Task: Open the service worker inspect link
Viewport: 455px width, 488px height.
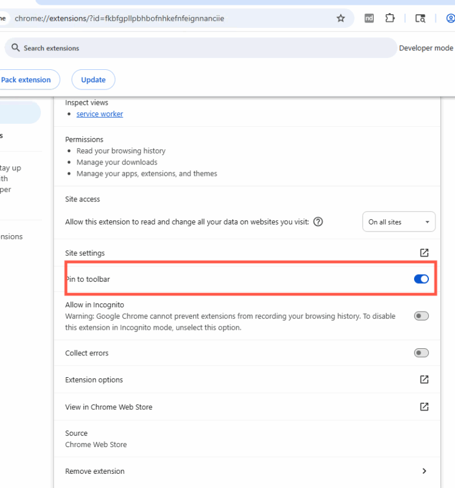Action: 100,114
